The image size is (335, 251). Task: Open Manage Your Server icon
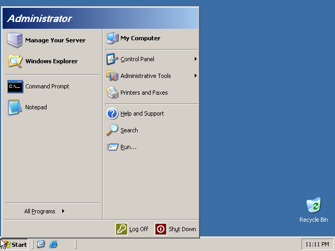click(x=15, y=40)
